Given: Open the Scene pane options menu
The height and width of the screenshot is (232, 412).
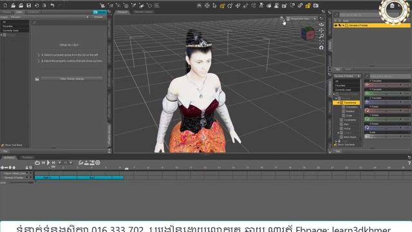Looking at the screenshot, I should 330,13.
